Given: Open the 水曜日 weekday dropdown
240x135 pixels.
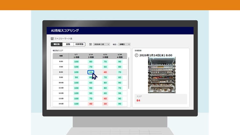Looking at the screenshot, I should 124,44.
